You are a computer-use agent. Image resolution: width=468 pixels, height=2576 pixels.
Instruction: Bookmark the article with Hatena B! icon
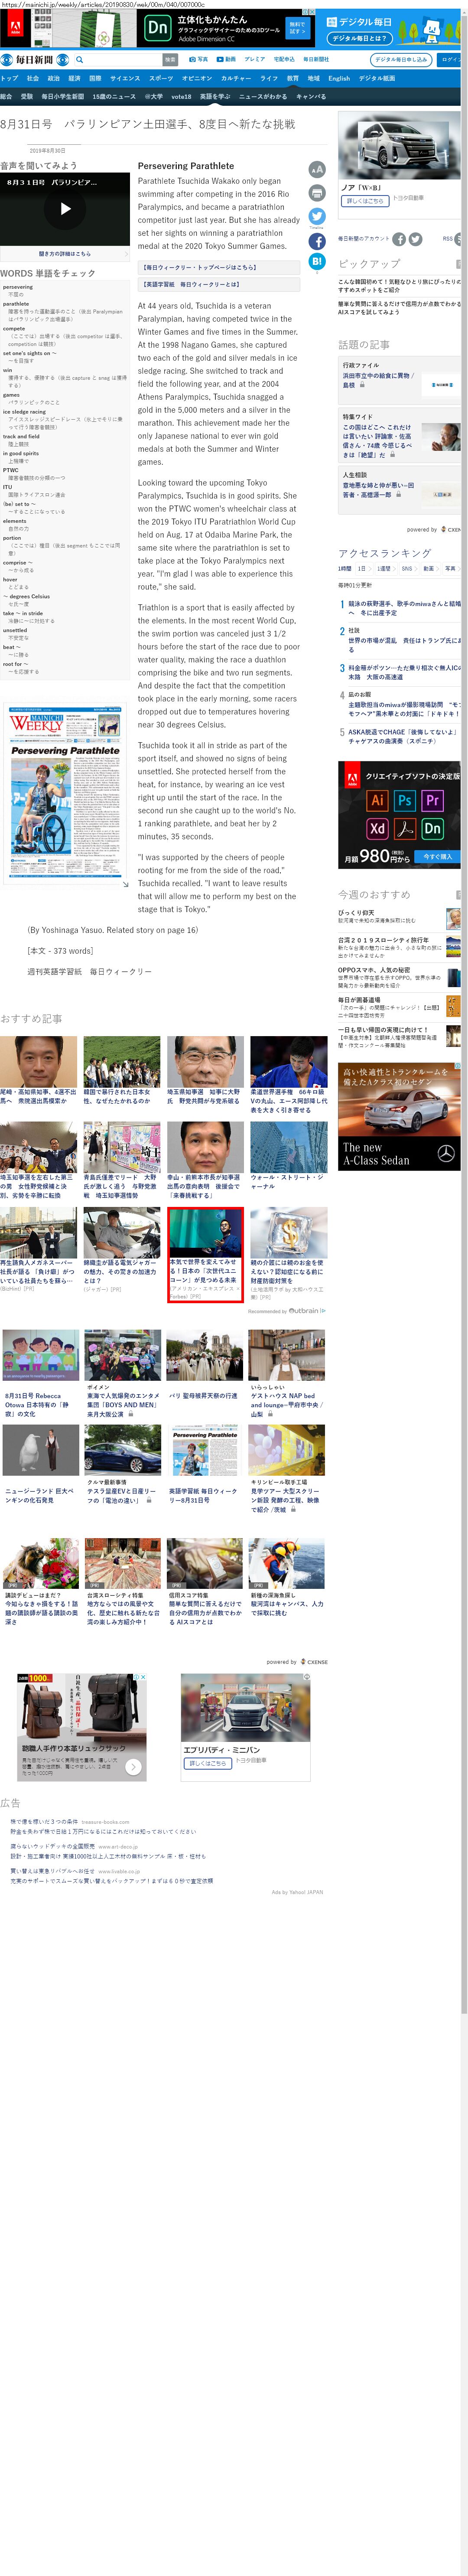(317, 262)
